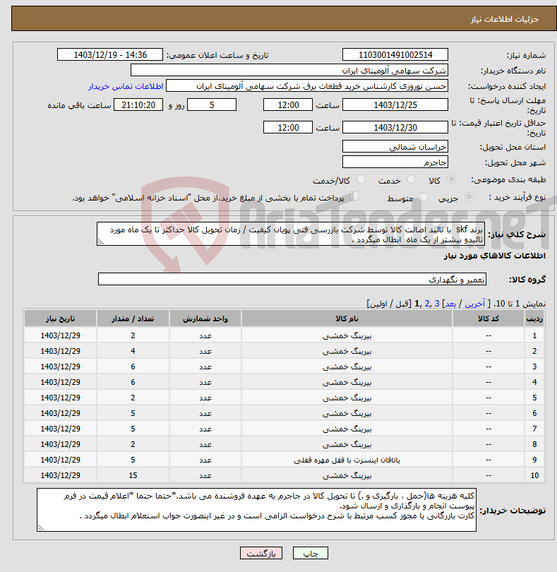This screenshot has height=572, width=557.
Task: Click the بازگشت back button
Action: (x=260, y=553)
